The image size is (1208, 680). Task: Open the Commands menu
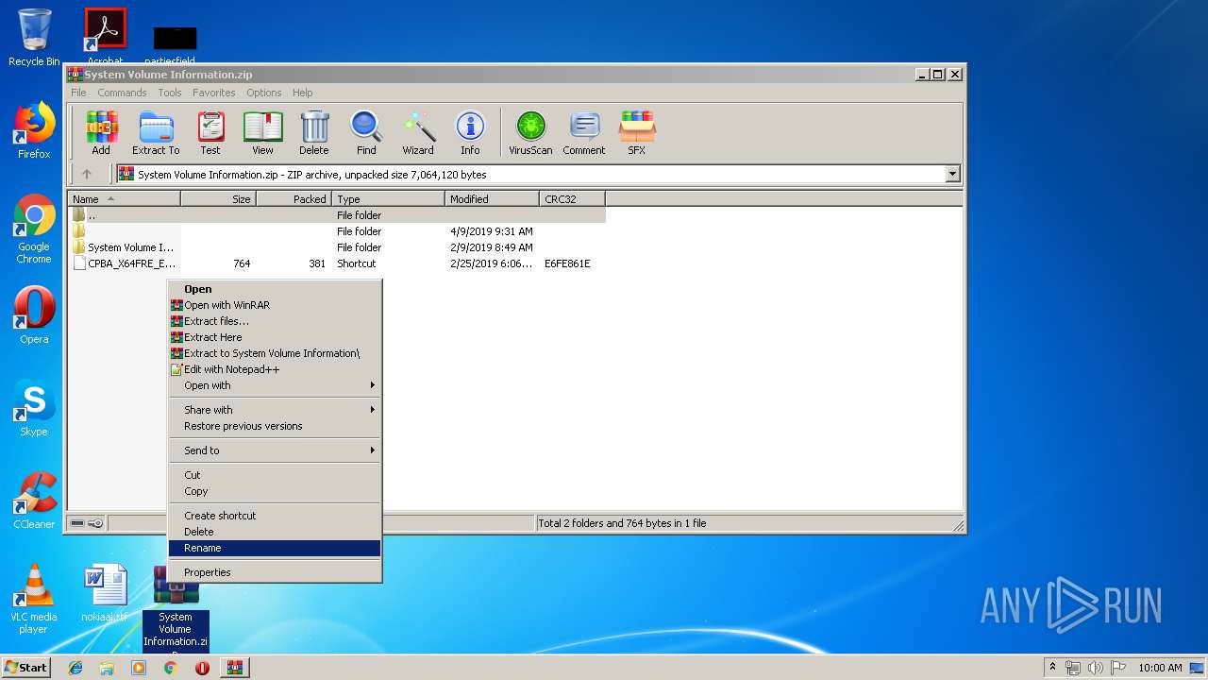click(122, 93)
